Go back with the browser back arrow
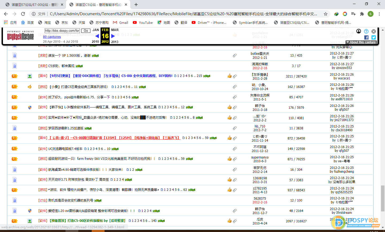The width and height of the screenshot is (385, 232). tap(6, 14)
